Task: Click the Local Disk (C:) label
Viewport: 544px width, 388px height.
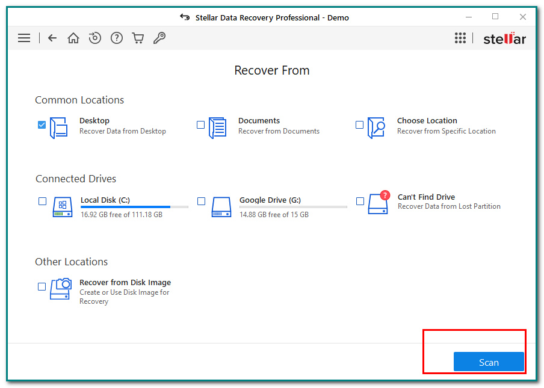Action: (x=105, y=200)
